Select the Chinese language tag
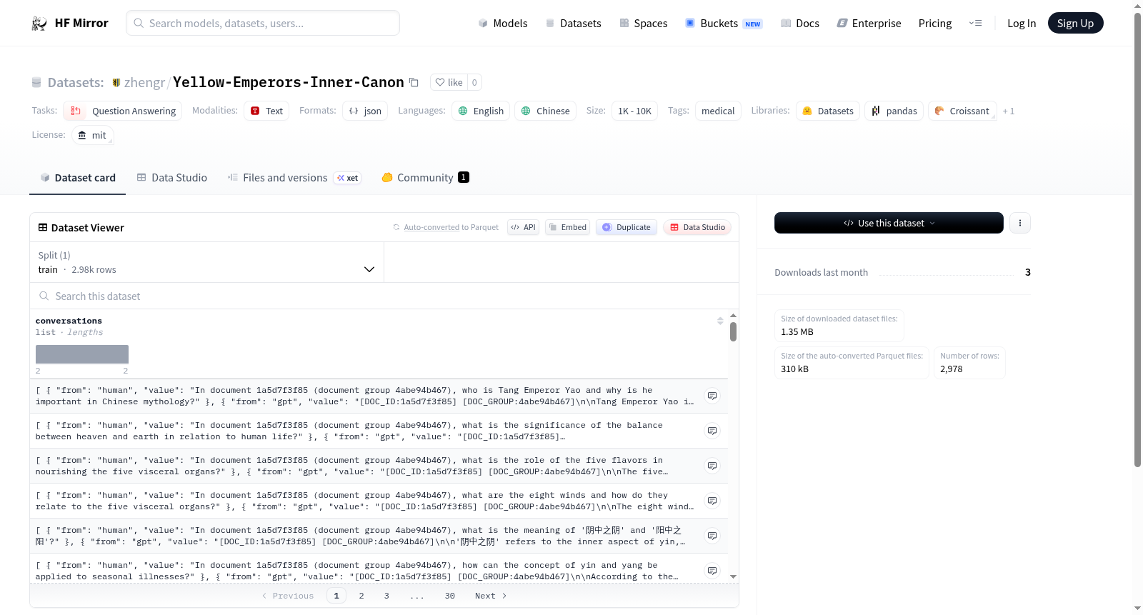The width and height of the screenshot is (1143, 615). tap(545, 111)
